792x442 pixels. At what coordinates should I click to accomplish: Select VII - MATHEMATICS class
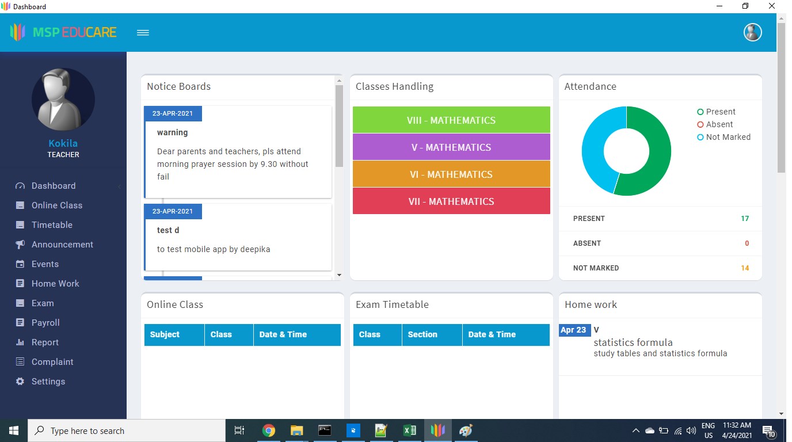451,201
